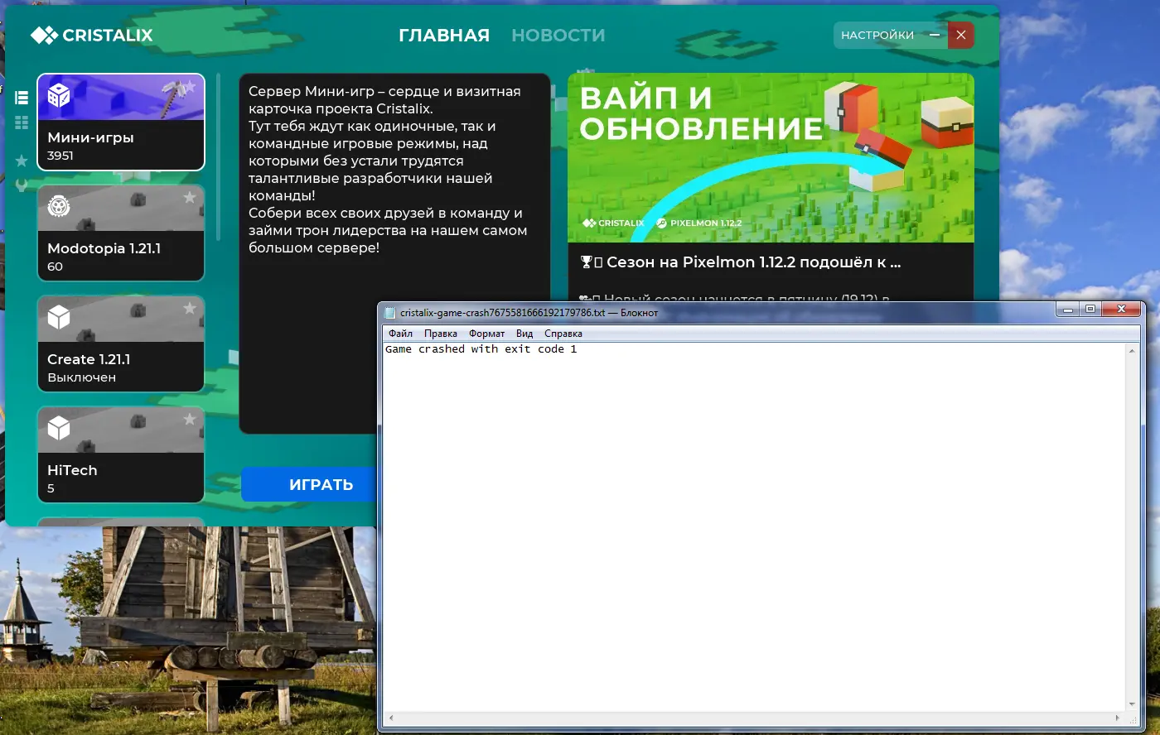Open НАСТРОЙКИ in the launcher
This screenshot has height=735, width=1160.
[877, 35]
